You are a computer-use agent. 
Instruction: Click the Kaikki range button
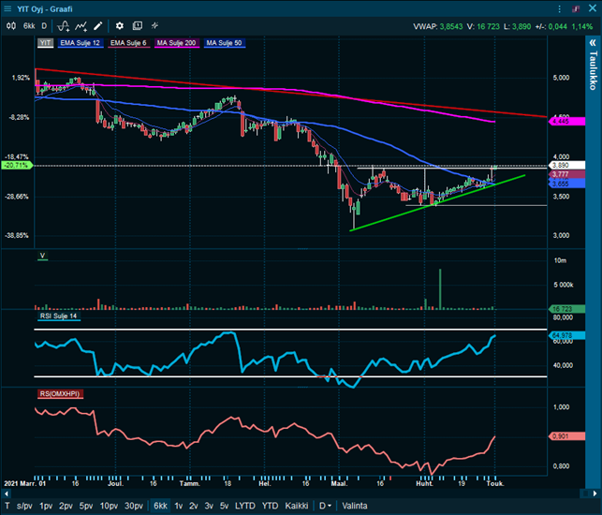(296, 506)
